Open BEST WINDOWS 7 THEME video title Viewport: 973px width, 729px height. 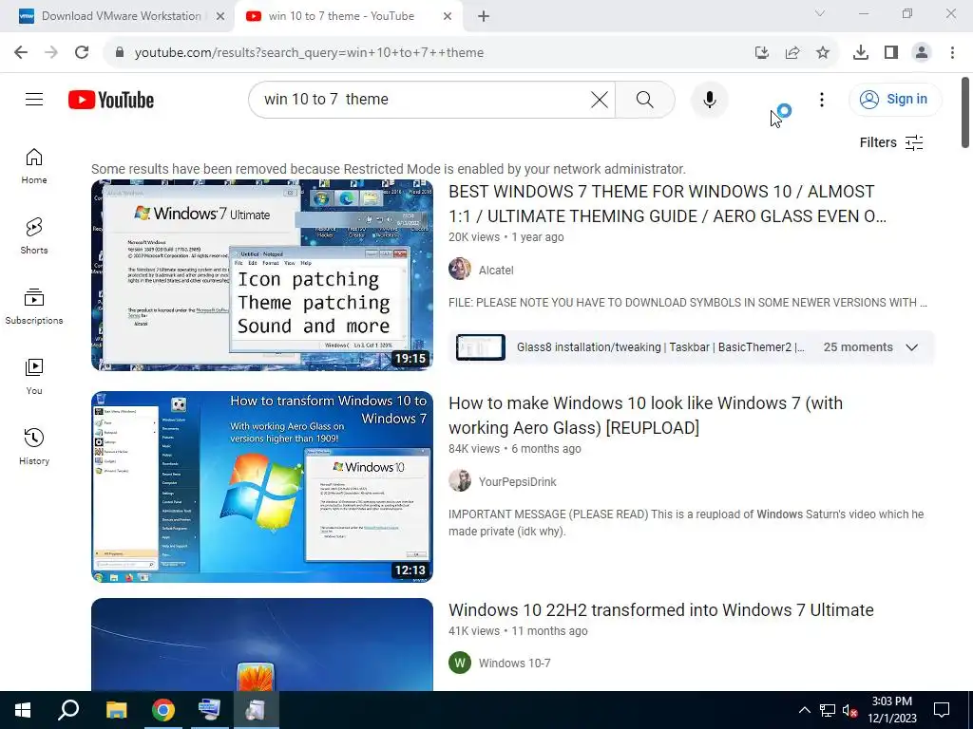667,204
